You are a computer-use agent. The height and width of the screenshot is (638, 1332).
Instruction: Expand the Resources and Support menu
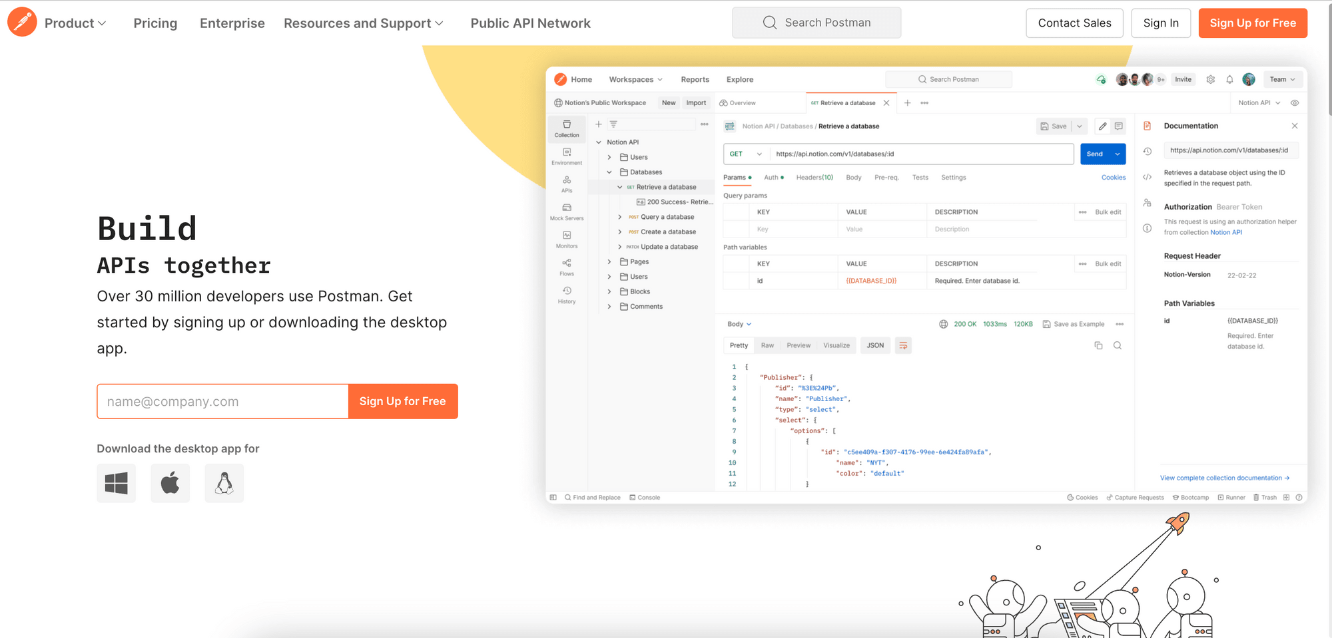point(363,23)
